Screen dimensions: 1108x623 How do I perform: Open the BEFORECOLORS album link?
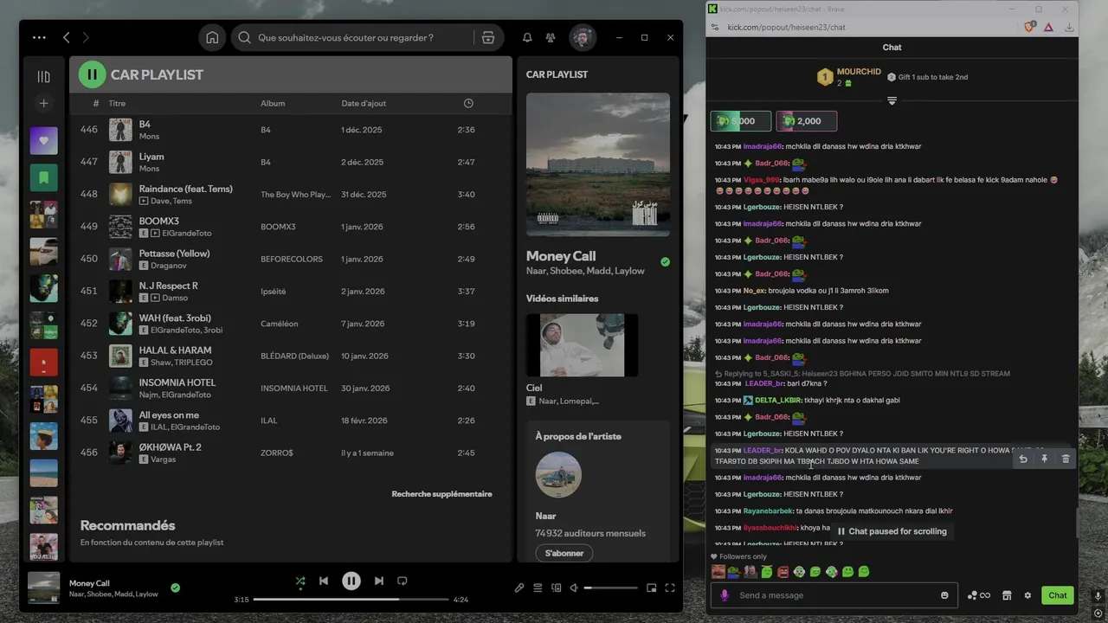292,259
